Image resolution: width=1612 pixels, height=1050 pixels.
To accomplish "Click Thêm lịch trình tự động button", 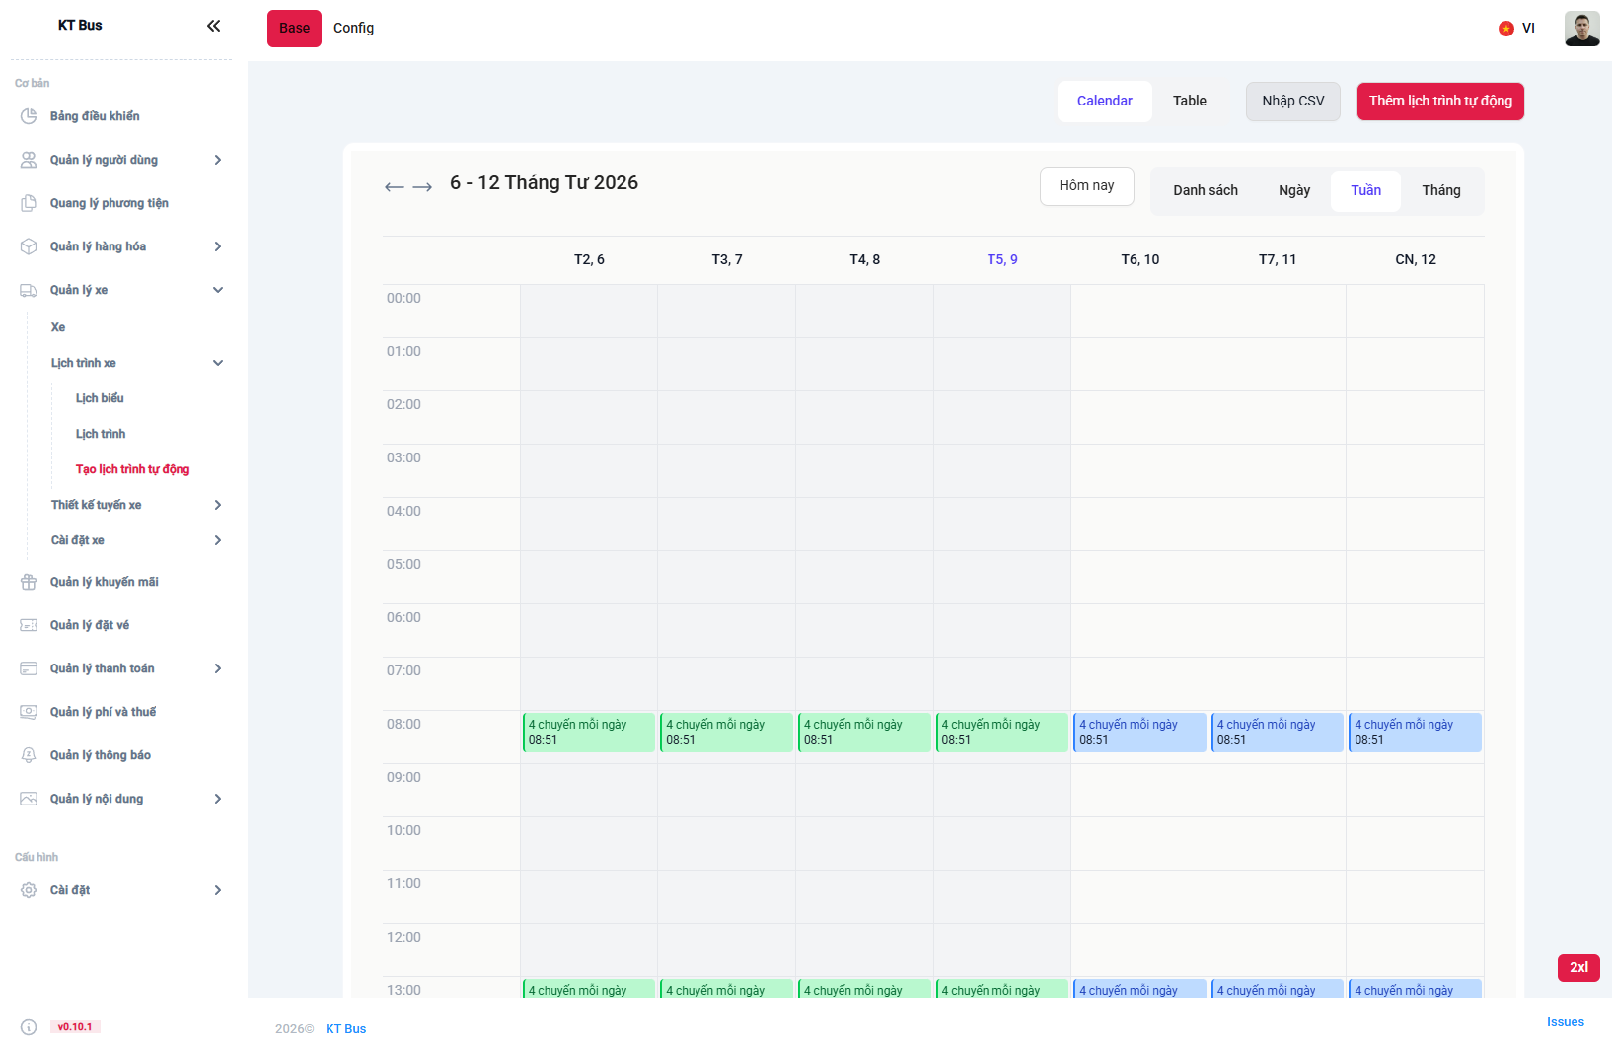I will point(1439,102).
